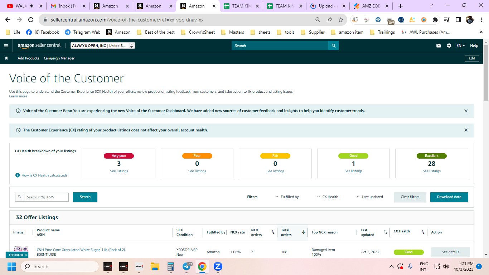Show hidden system tray icons
Image resolution: width=489 pixels, height=275 pixels.
(392, 266)
